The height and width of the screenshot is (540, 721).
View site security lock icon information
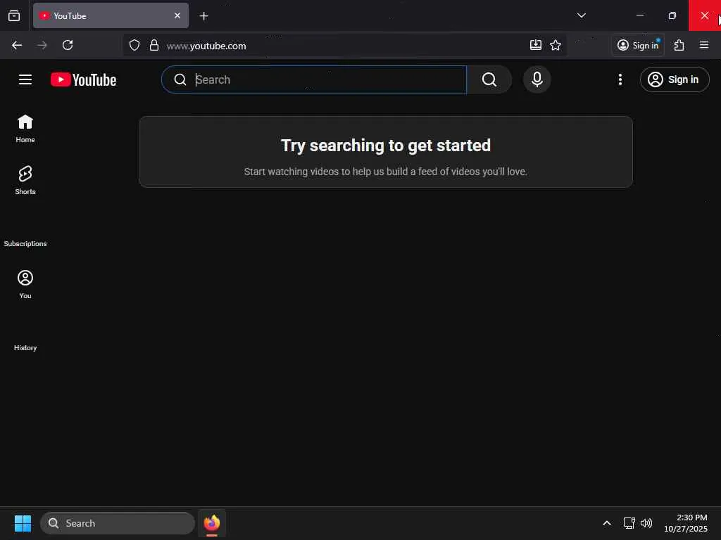(x=154, y=45)
